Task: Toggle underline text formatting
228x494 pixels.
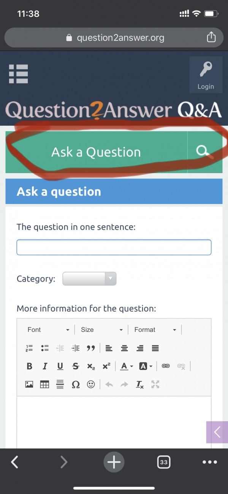Action: click(60, 366)
